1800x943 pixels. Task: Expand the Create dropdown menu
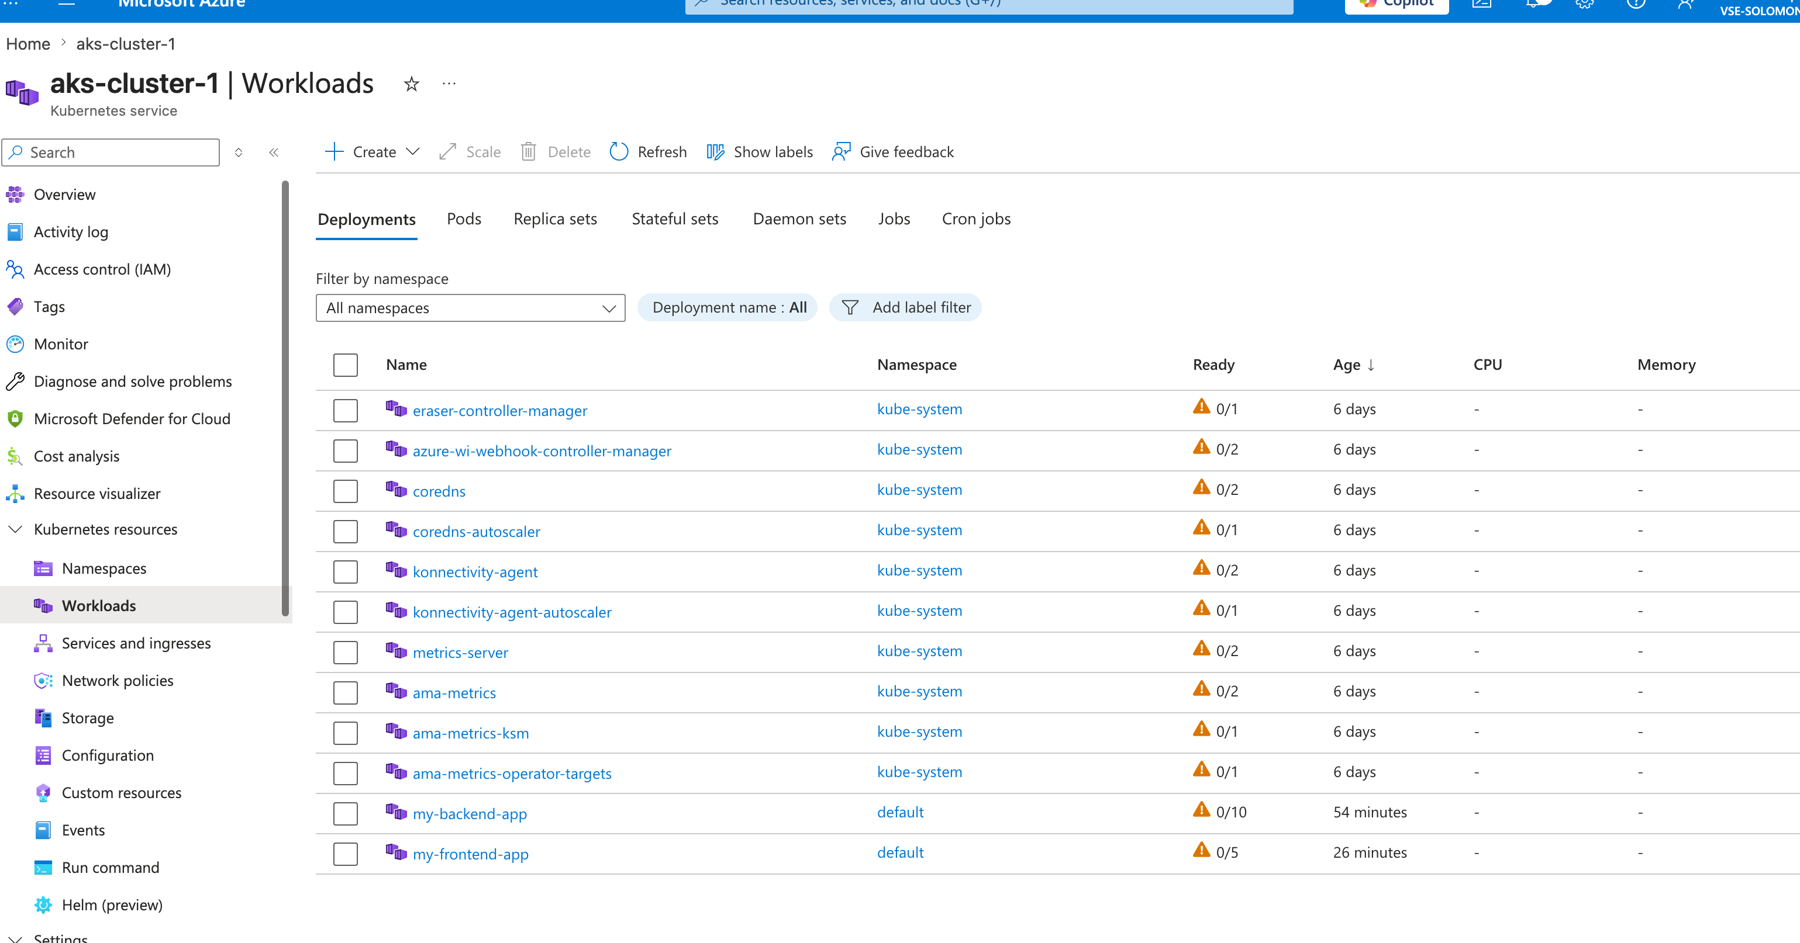pyautogui.click(x=373, y=152)
